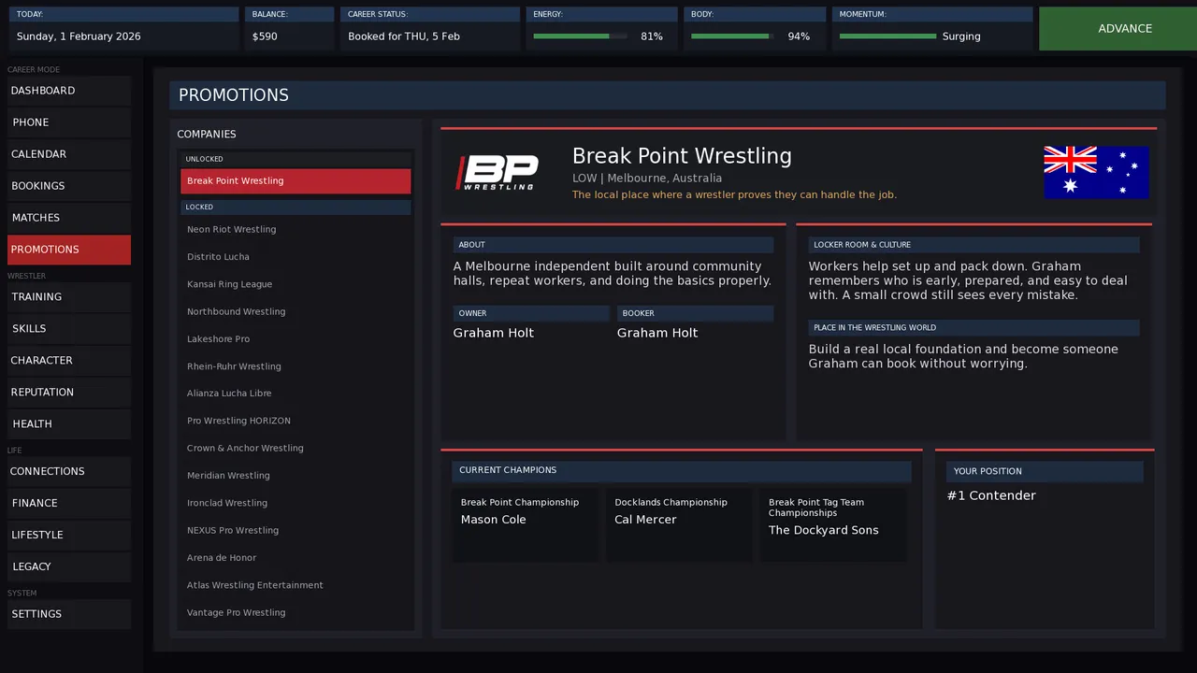Image resolution: width=1197 pixels, height=673 pixels.
Task: Select Break Point Wrestling in companies list
Action: (x=296, y=181)
